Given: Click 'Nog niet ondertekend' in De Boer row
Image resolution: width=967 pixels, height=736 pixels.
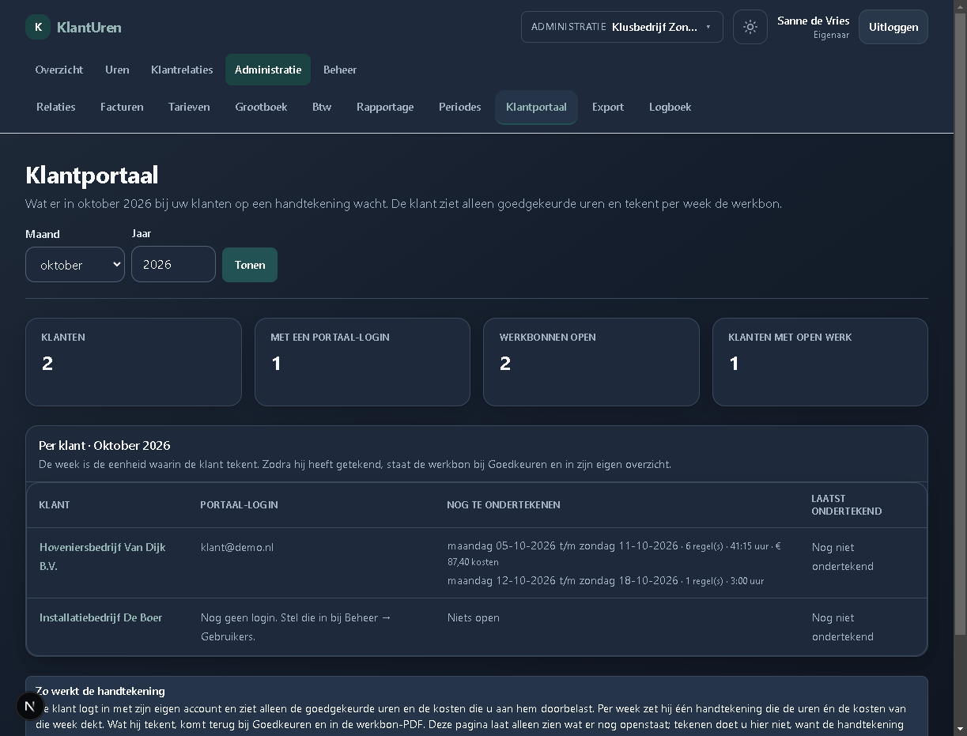Looking at the screenshot, I should point(843,627).
